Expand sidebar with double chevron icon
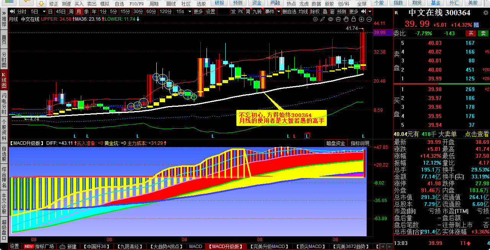Screen dimensions: 490x250 pos(3,12)
